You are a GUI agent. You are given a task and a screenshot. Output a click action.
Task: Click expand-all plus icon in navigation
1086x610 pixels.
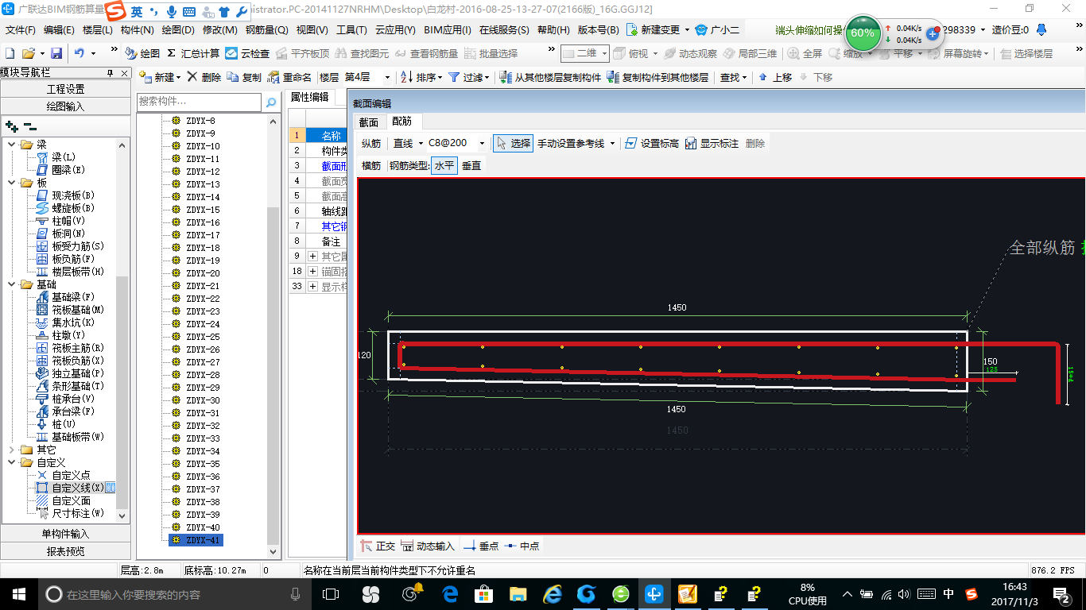(x=11, y=125)
